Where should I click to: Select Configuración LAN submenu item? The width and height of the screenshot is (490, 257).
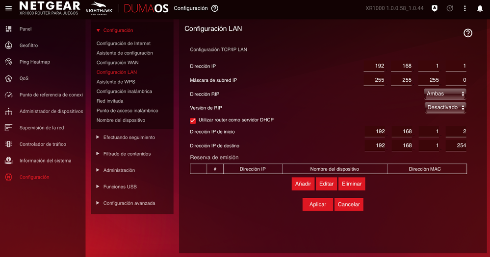(117, 72)
